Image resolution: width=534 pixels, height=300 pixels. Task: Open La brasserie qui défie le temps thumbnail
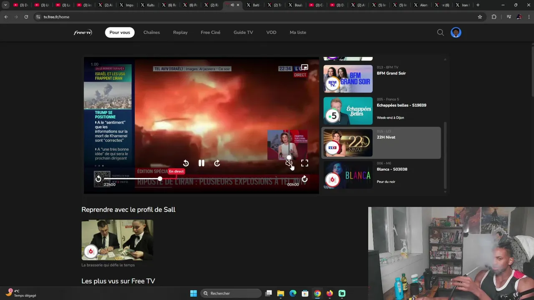click(x=117, y=240)
